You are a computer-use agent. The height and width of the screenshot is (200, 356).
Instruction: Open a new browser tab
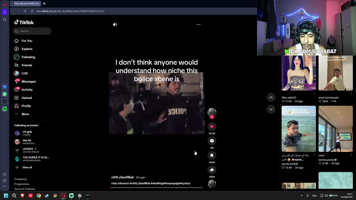(44, 4)
